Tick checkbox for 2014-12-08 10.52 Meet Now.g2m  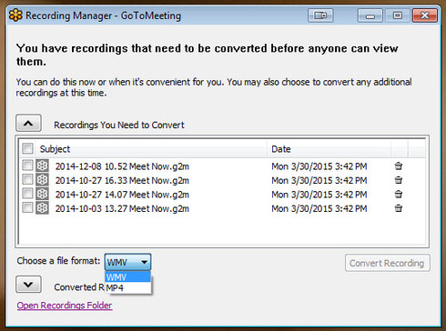tap(27, 165)
